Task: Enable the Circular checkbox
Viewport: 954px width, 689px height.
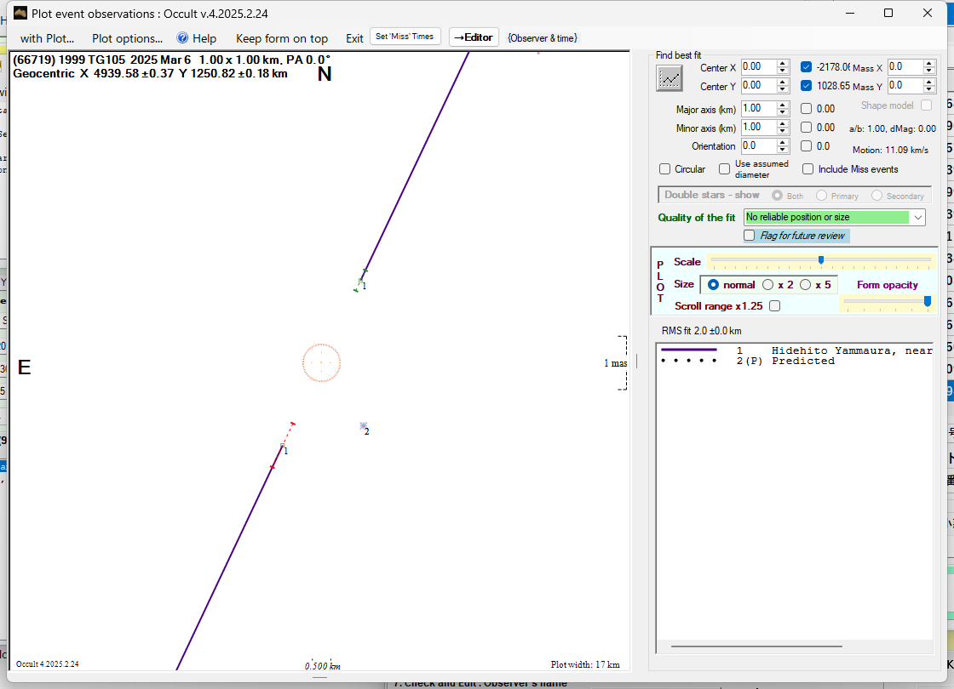Action: coord(665,169)
